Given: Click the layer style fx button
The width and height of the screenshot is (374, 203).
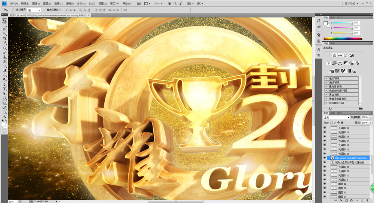Looking at the screenshot, I should (341, 200).
